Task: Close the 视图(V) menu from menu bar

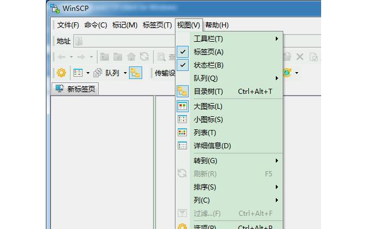Action: [x=189, y=25]
